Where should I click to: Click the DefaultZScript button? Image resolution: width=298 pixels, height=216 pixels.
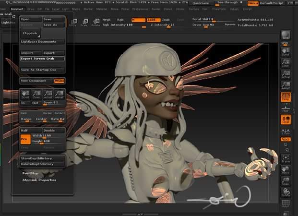[272, 3]
